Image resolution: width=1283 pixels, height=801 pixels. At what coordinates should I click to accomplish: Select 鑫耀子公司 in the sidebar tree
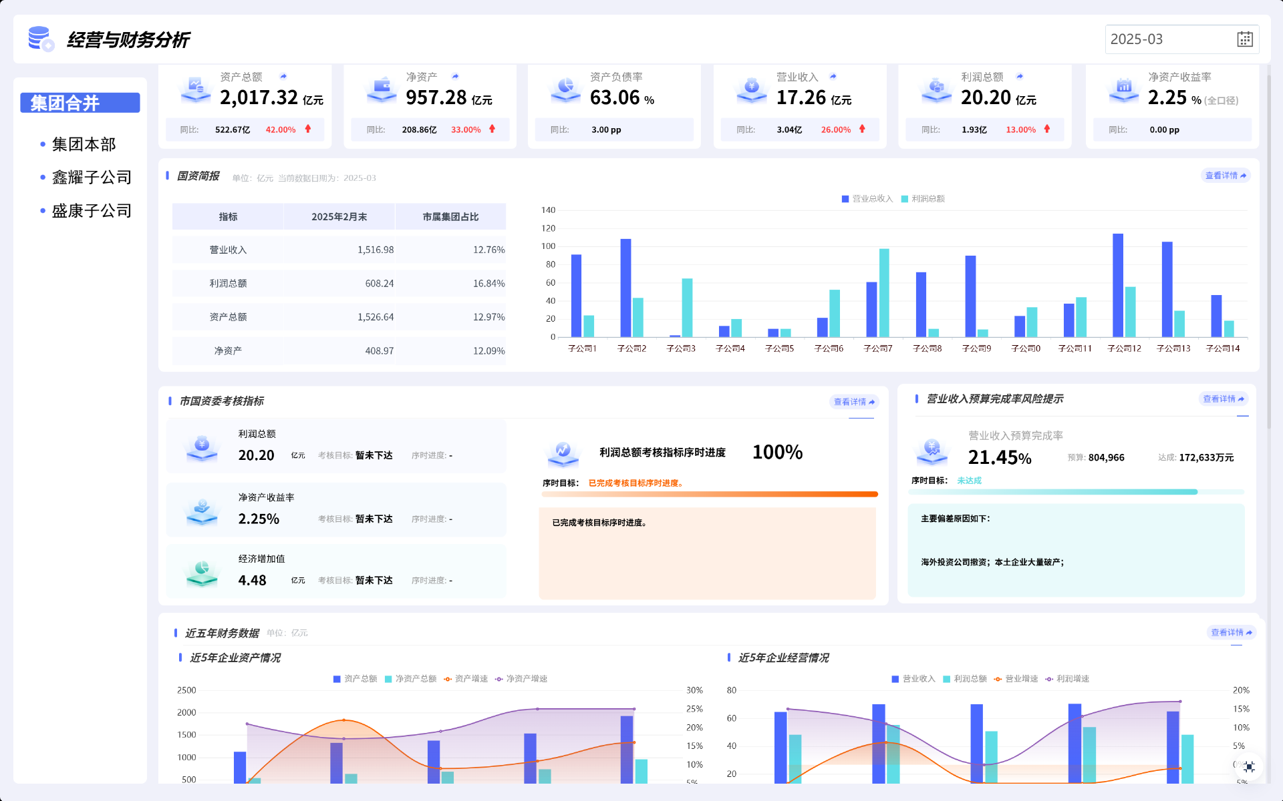click(92, 178)
